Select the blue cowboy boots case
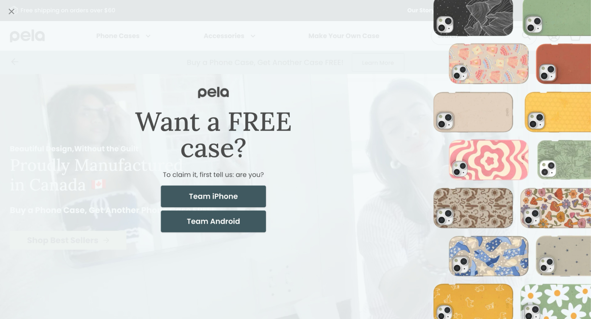Viewport: 591px width, 319px height. click(488, 256)
